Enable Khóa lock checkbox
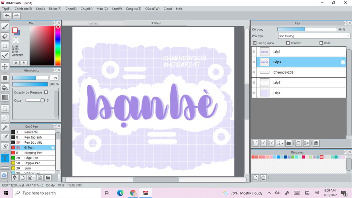Image resolution: width=352 pixels, height=198 pixels. point(321,43)
